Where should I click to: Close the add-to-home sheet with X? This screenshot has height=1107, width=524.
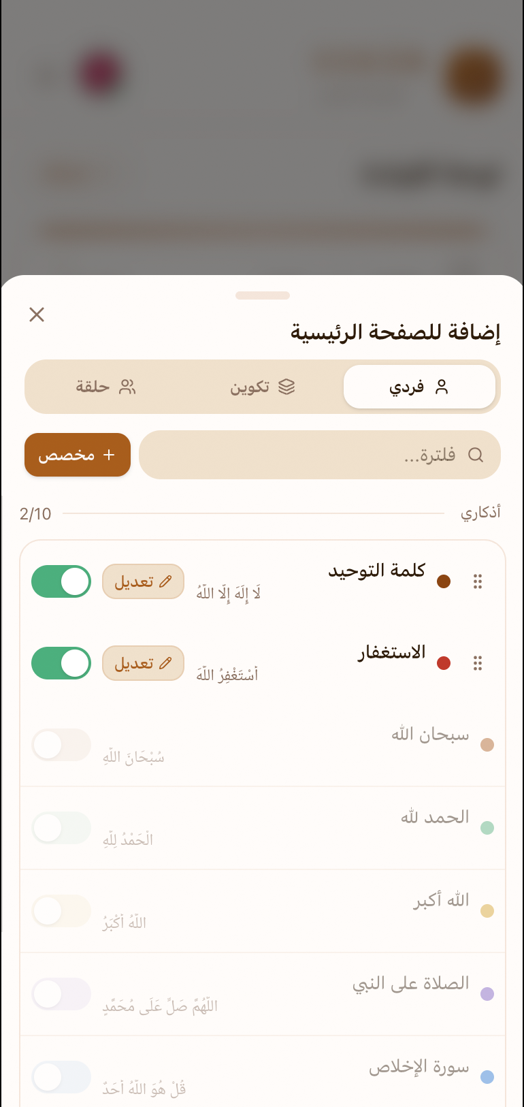37,314
